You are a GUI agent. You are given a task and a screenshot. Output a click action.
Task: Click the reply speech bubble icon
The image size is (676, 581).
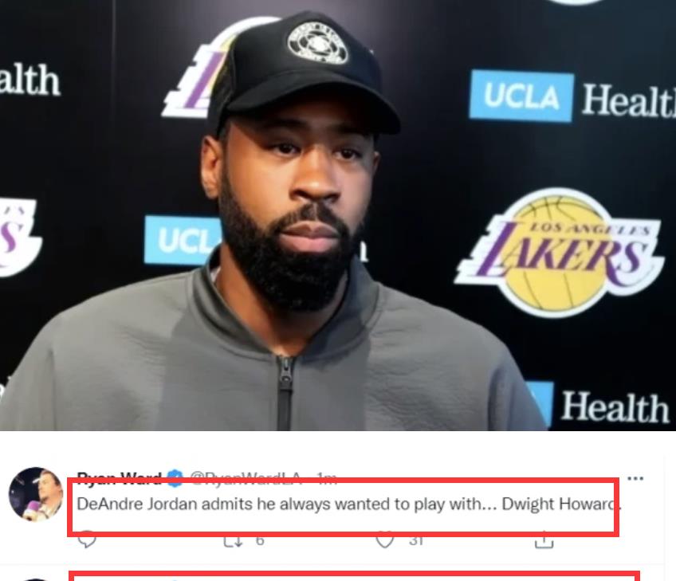click(87, 540)
